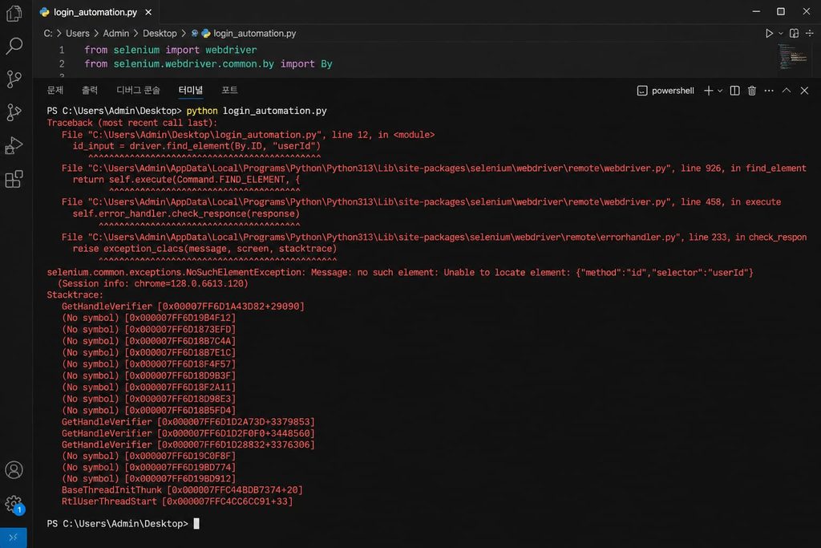Close the login_automation.py editor tab
821x548 pixels.
click(x=148, y=12)
